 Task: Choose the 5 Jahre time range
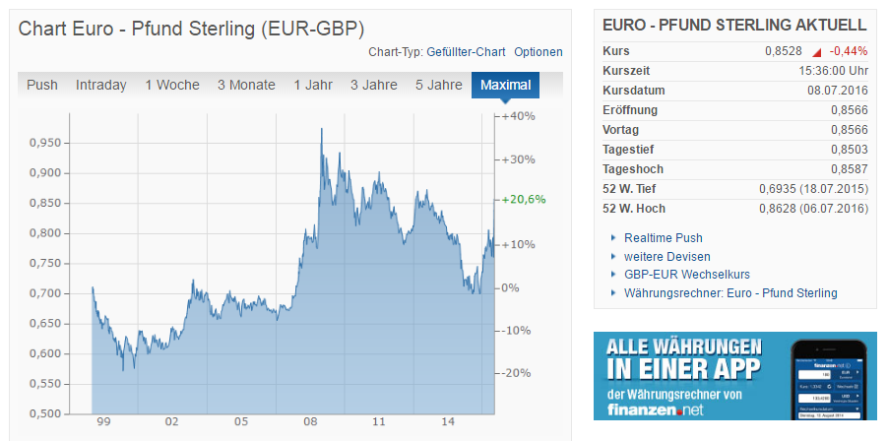click(x=439, y=85)
